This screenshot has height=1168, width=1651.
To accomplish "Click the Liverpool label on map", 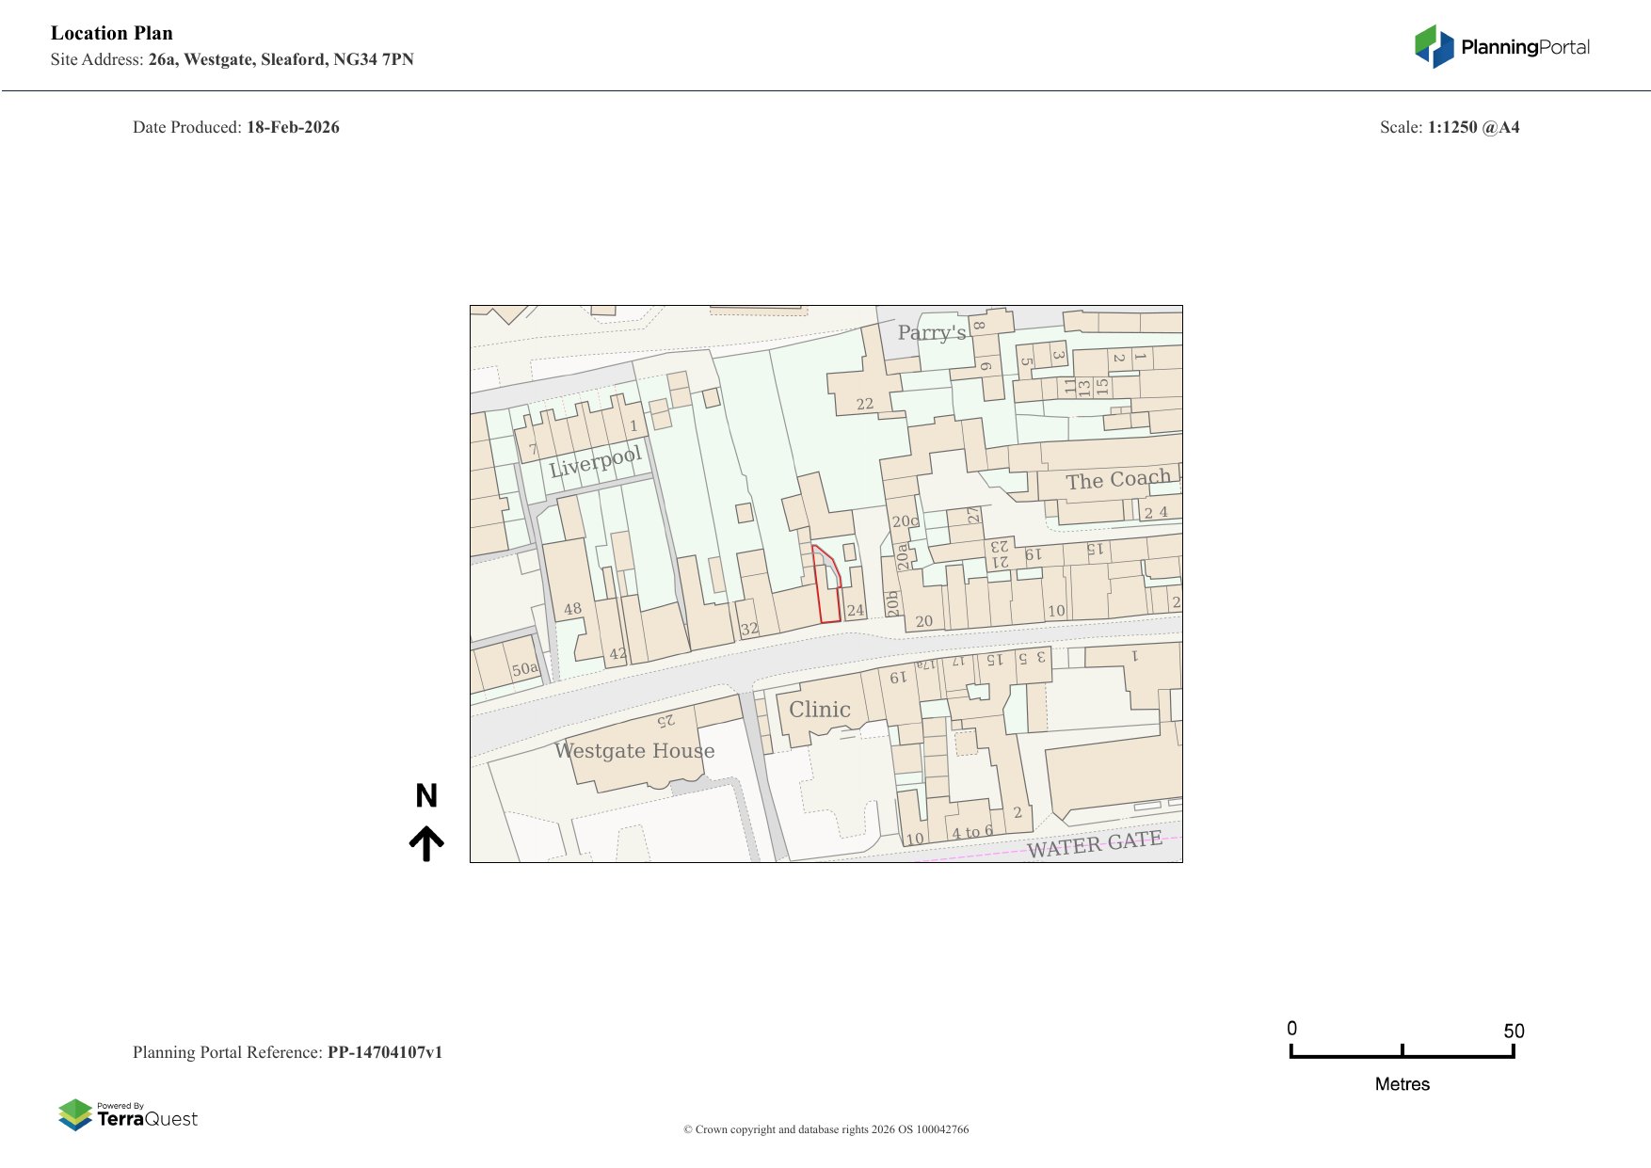I will coord(595,462).
